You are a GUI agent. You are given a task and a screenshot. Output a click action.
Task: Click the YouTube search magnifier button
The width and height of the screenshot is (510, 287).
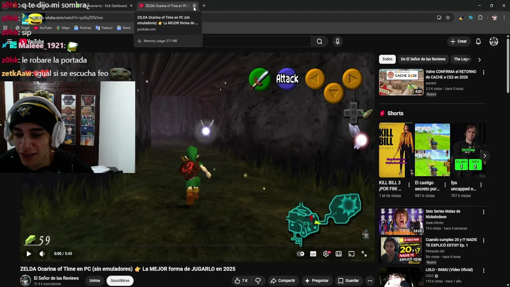click(320, 41)
